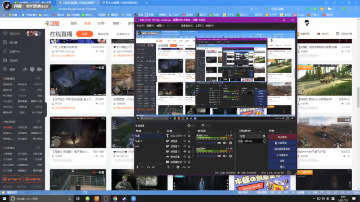
Task: Open OBS 文件(F) menu
Action: (141, 26)
